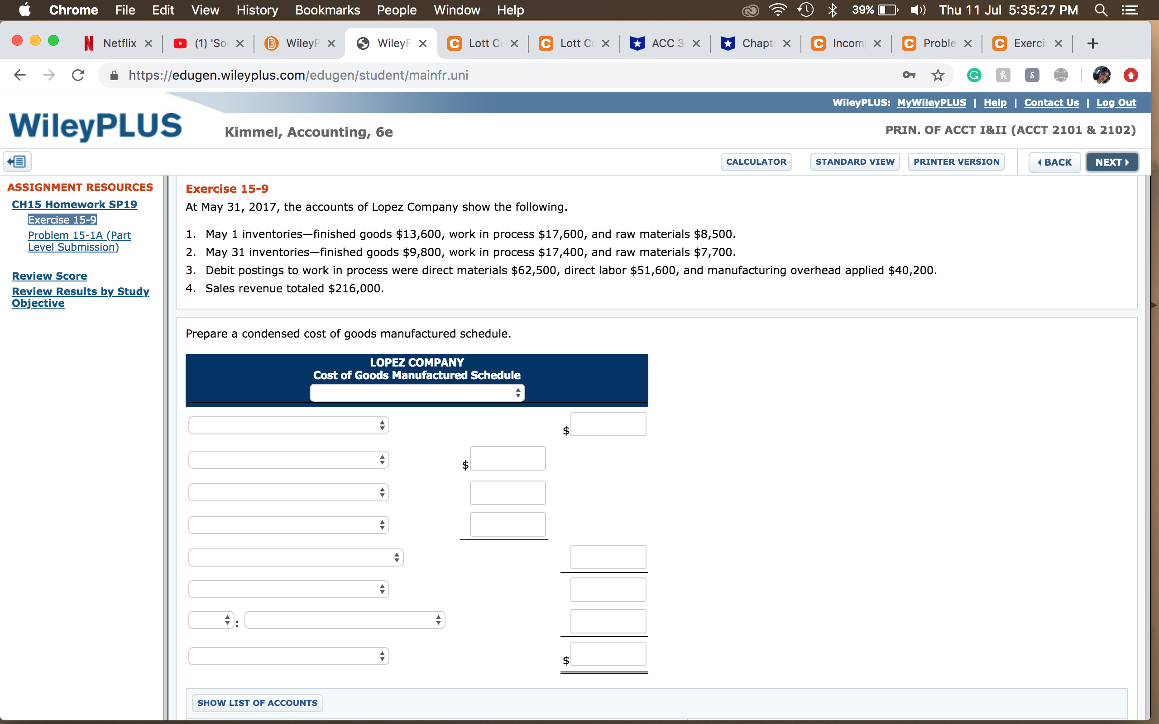Collapse the Assignment Resources sidebar panel
The width and height of the screenshot is (1159, 724).
17,162
